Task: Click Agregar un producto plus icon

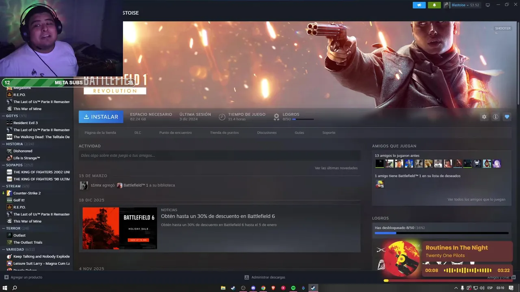Action: pos(6,277)
